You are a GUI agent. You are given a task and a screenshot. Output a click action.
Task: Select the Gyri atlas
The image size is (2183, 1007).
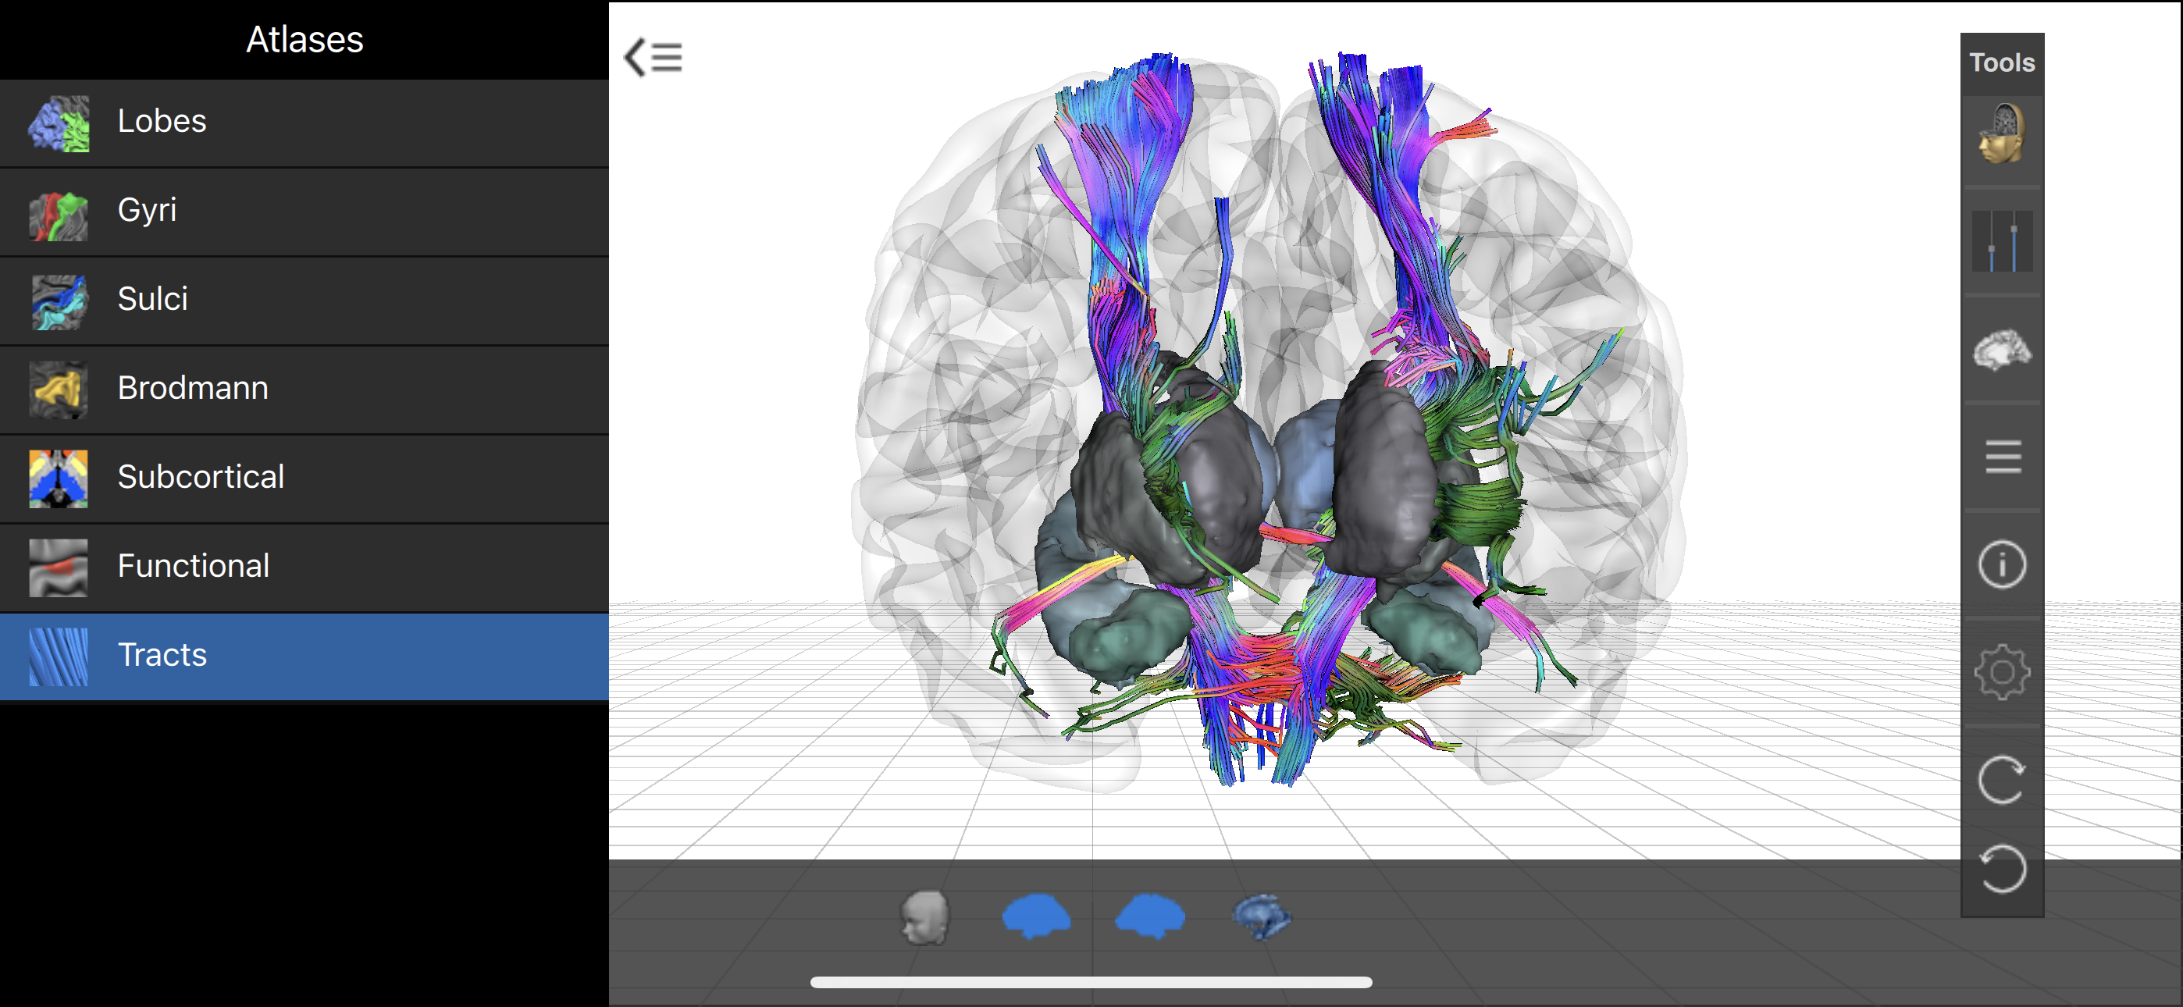pos(304,211)
